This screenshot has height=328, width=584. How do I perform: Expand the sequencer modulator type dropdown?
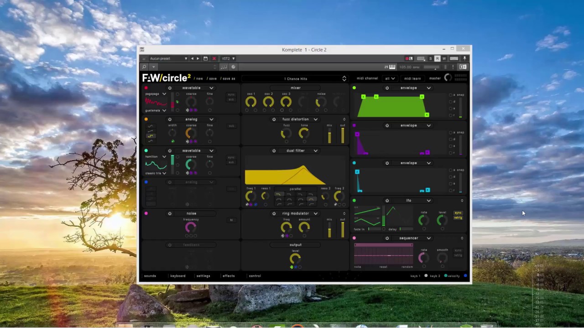428,238
